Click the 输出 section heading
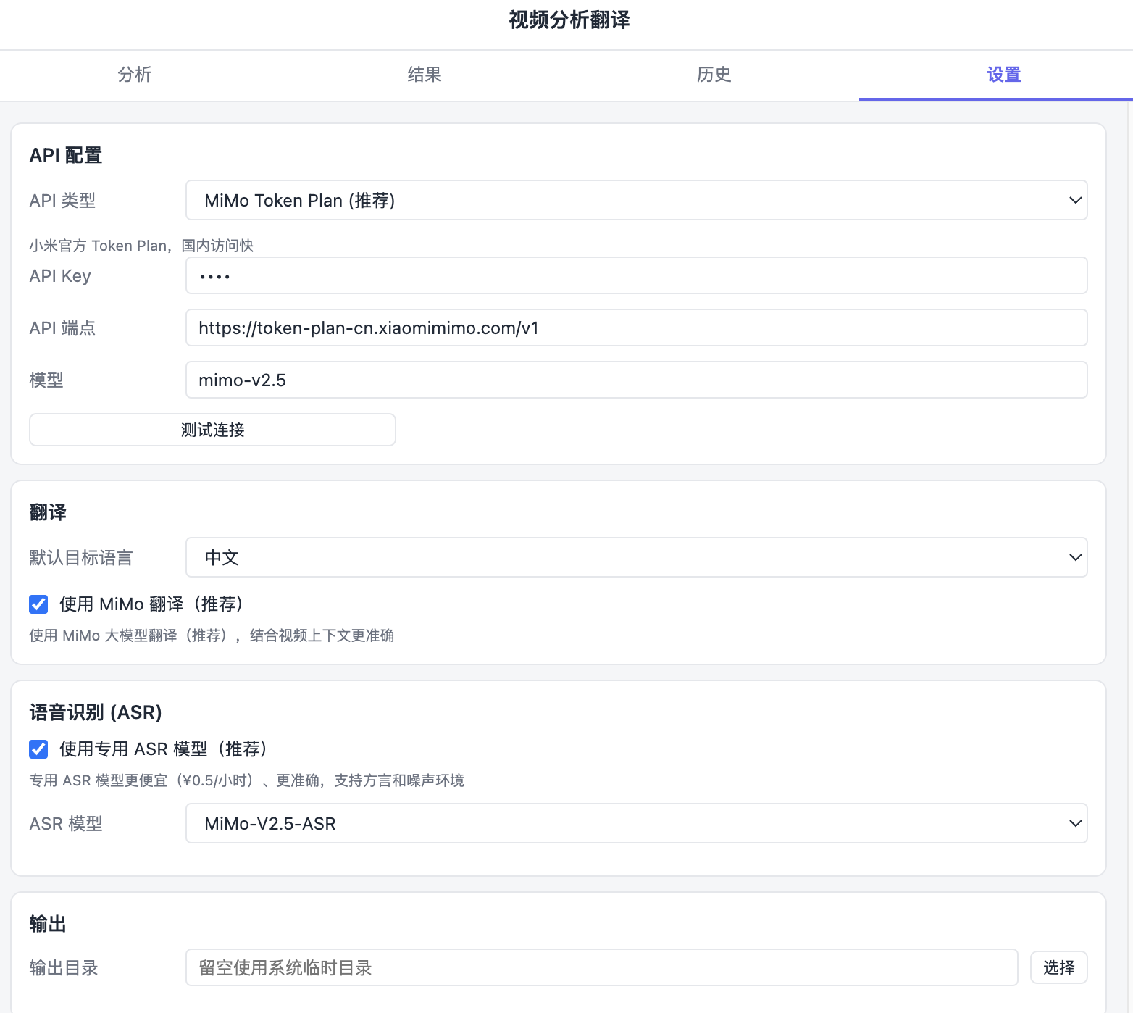Screen dimensions: 1133x1013 48,924
